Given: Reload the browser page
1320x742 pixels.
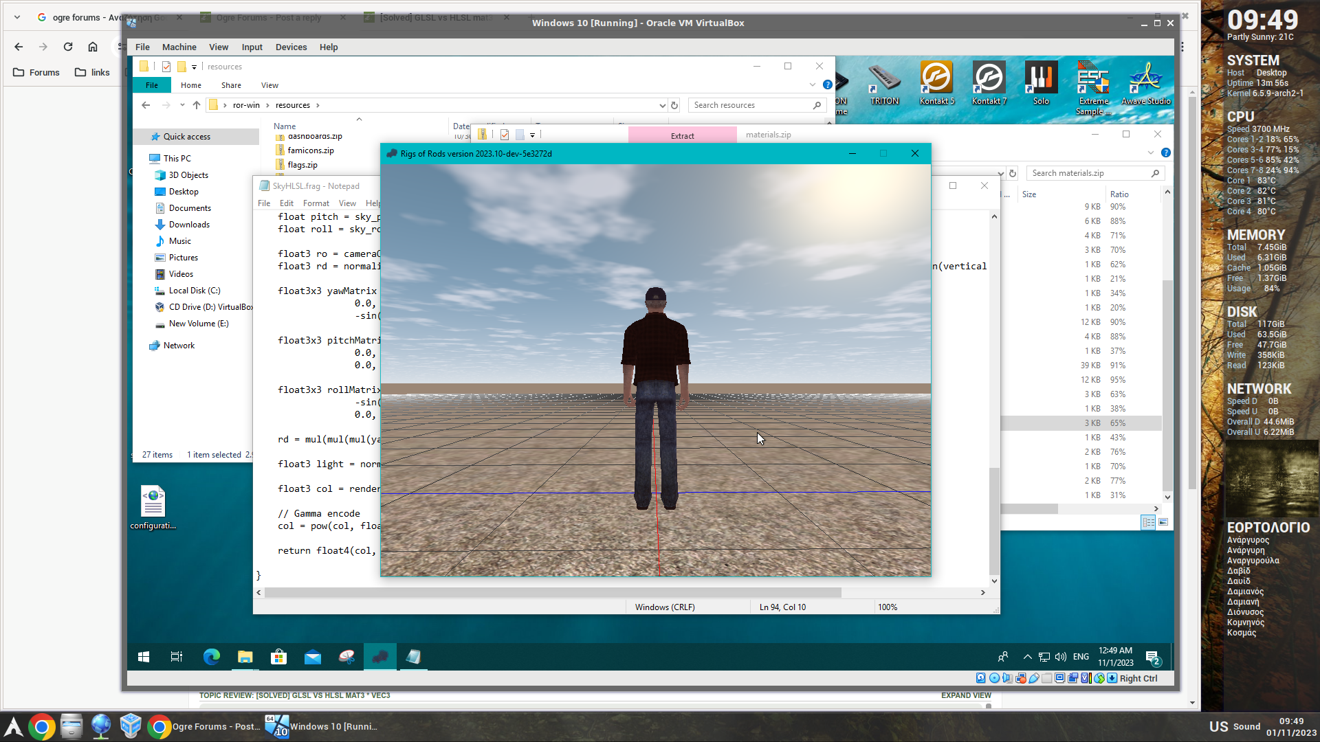Looking at the screenshot, I should pyautogui.click(x=68, y=47).
